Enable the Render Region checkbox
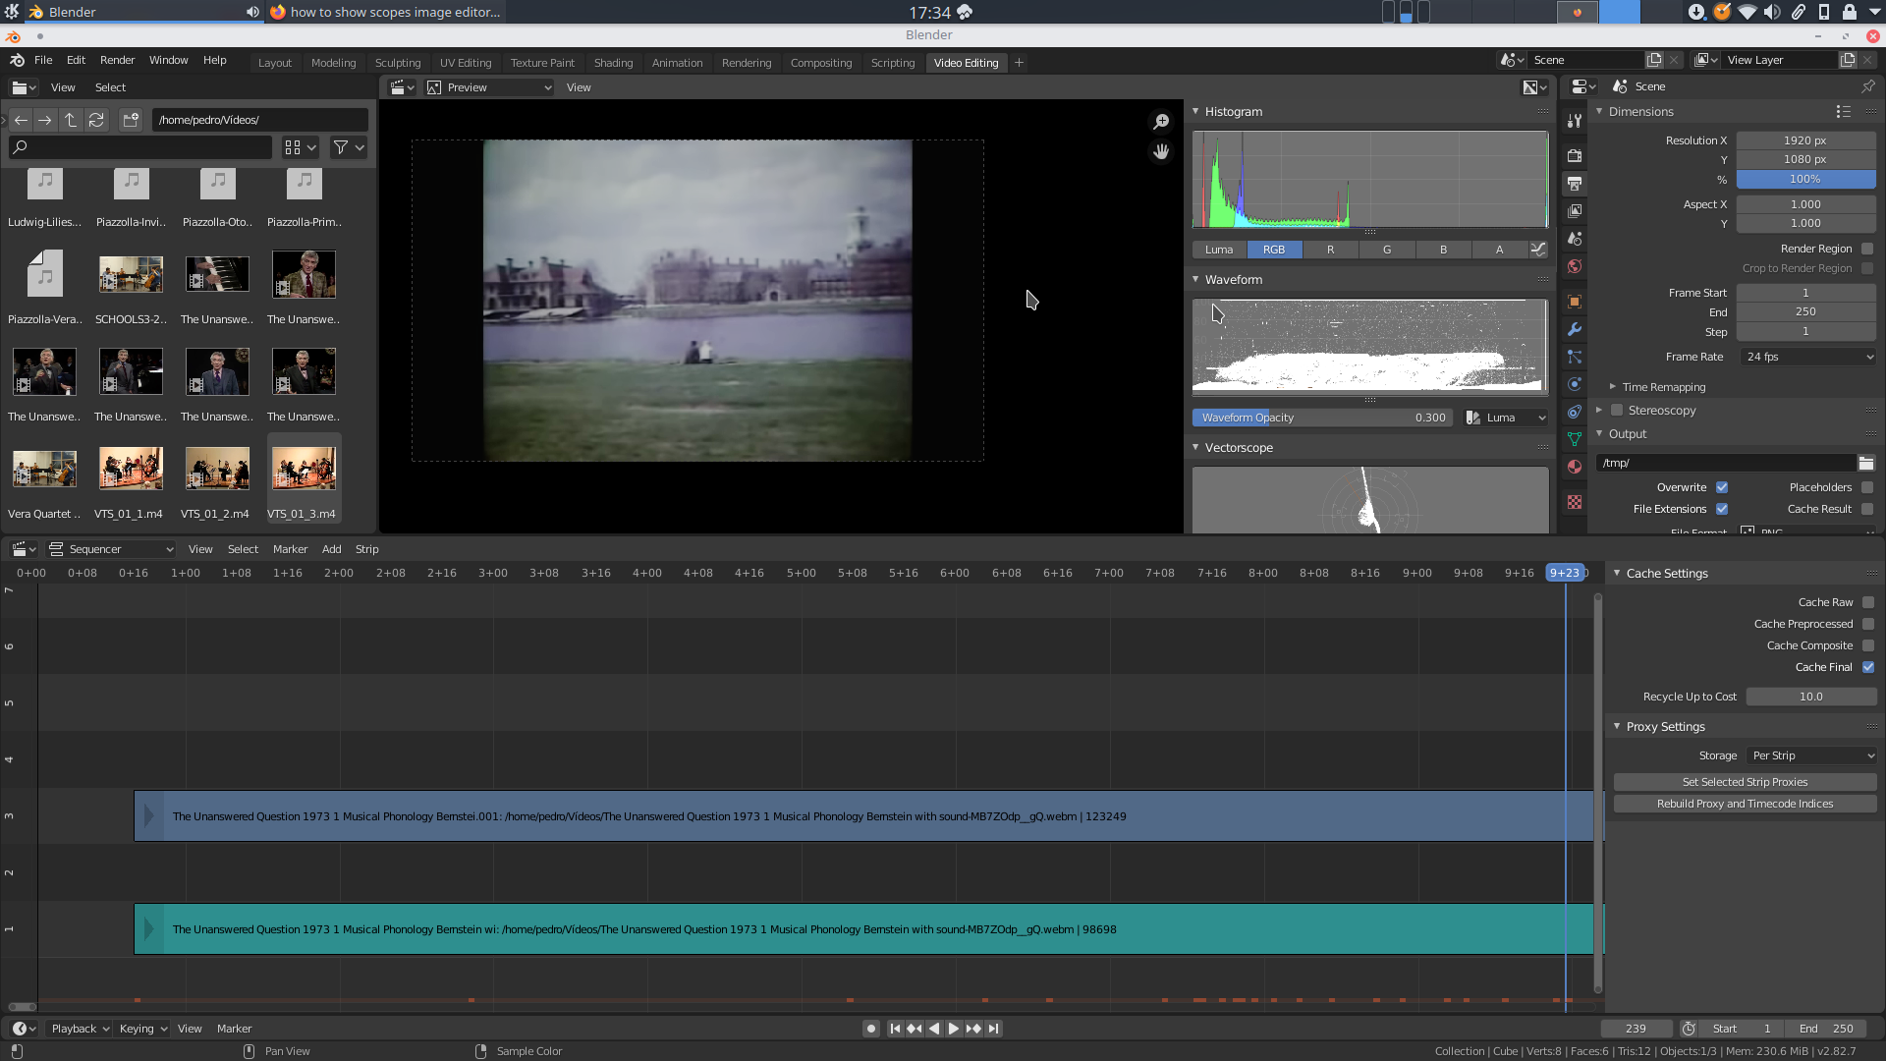Screen dimensions: 1886x1061 coord(1867,249)
